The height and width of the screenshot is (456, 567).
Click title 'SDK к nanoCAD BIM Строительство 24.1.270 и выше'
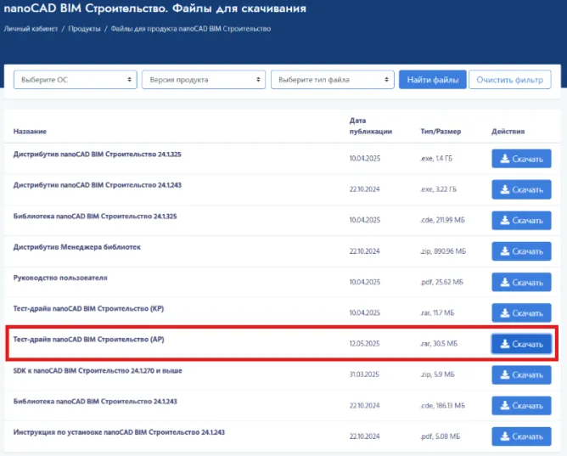pos(98,370)
